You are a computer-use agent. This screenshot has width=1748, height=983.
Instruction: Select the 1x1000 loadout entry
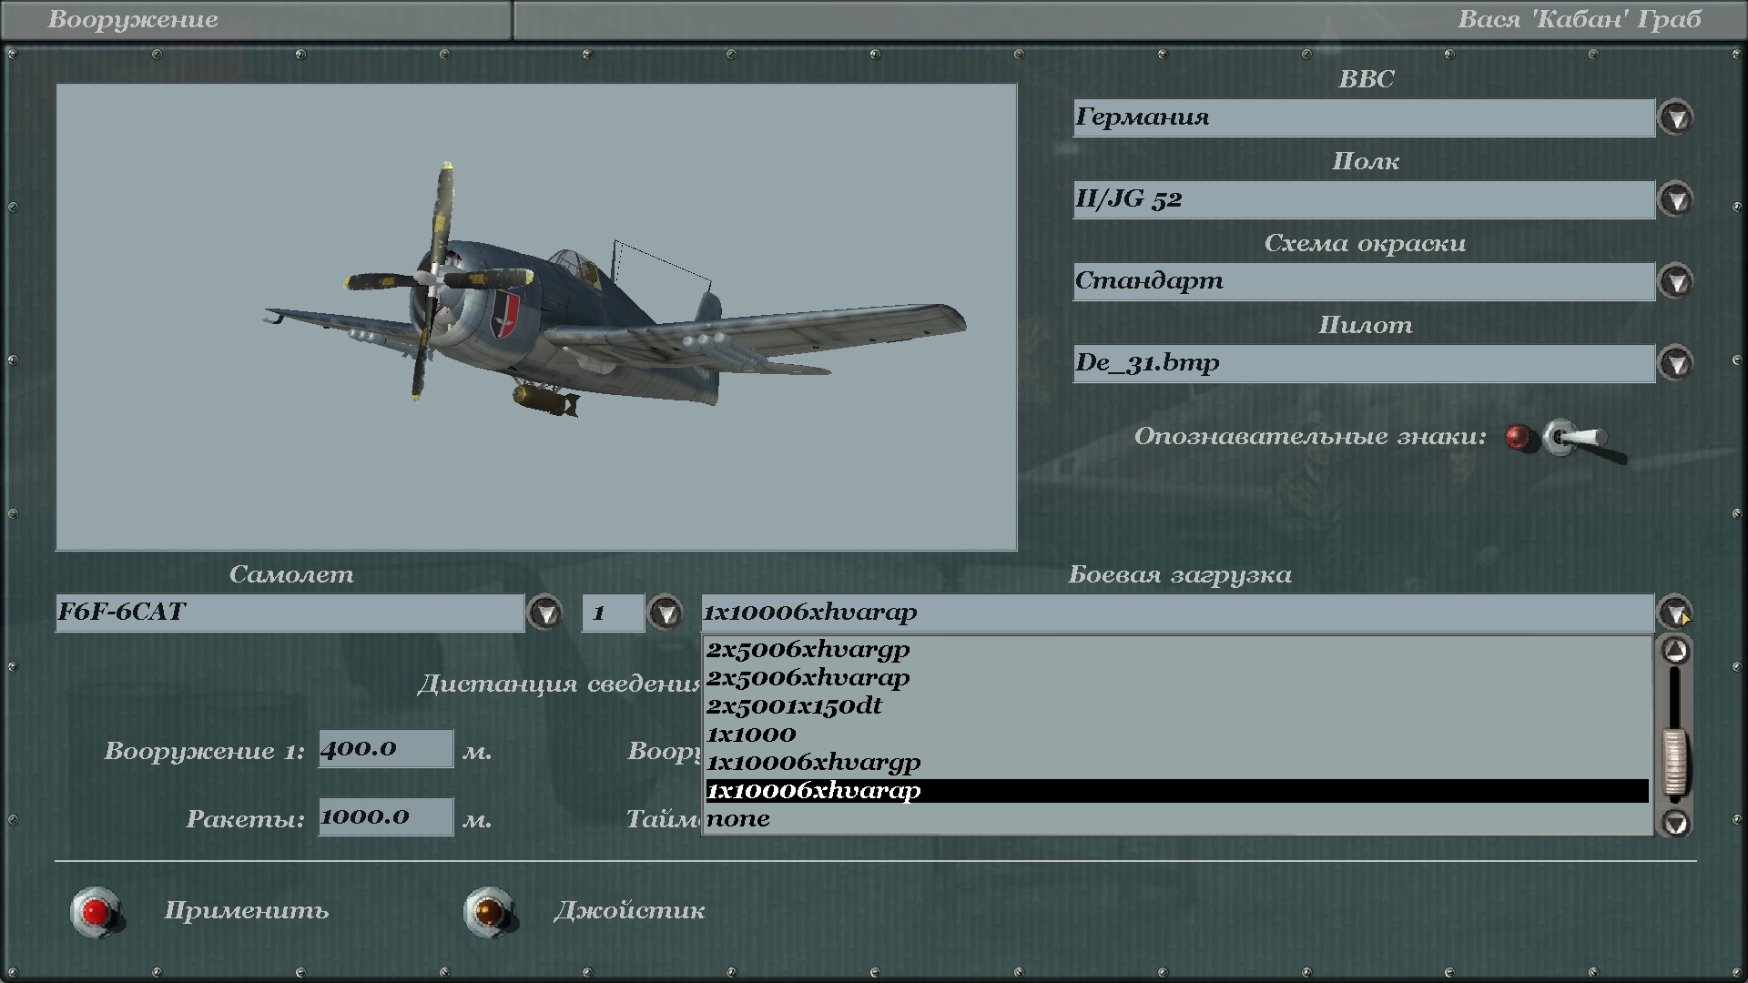point(751,735)
